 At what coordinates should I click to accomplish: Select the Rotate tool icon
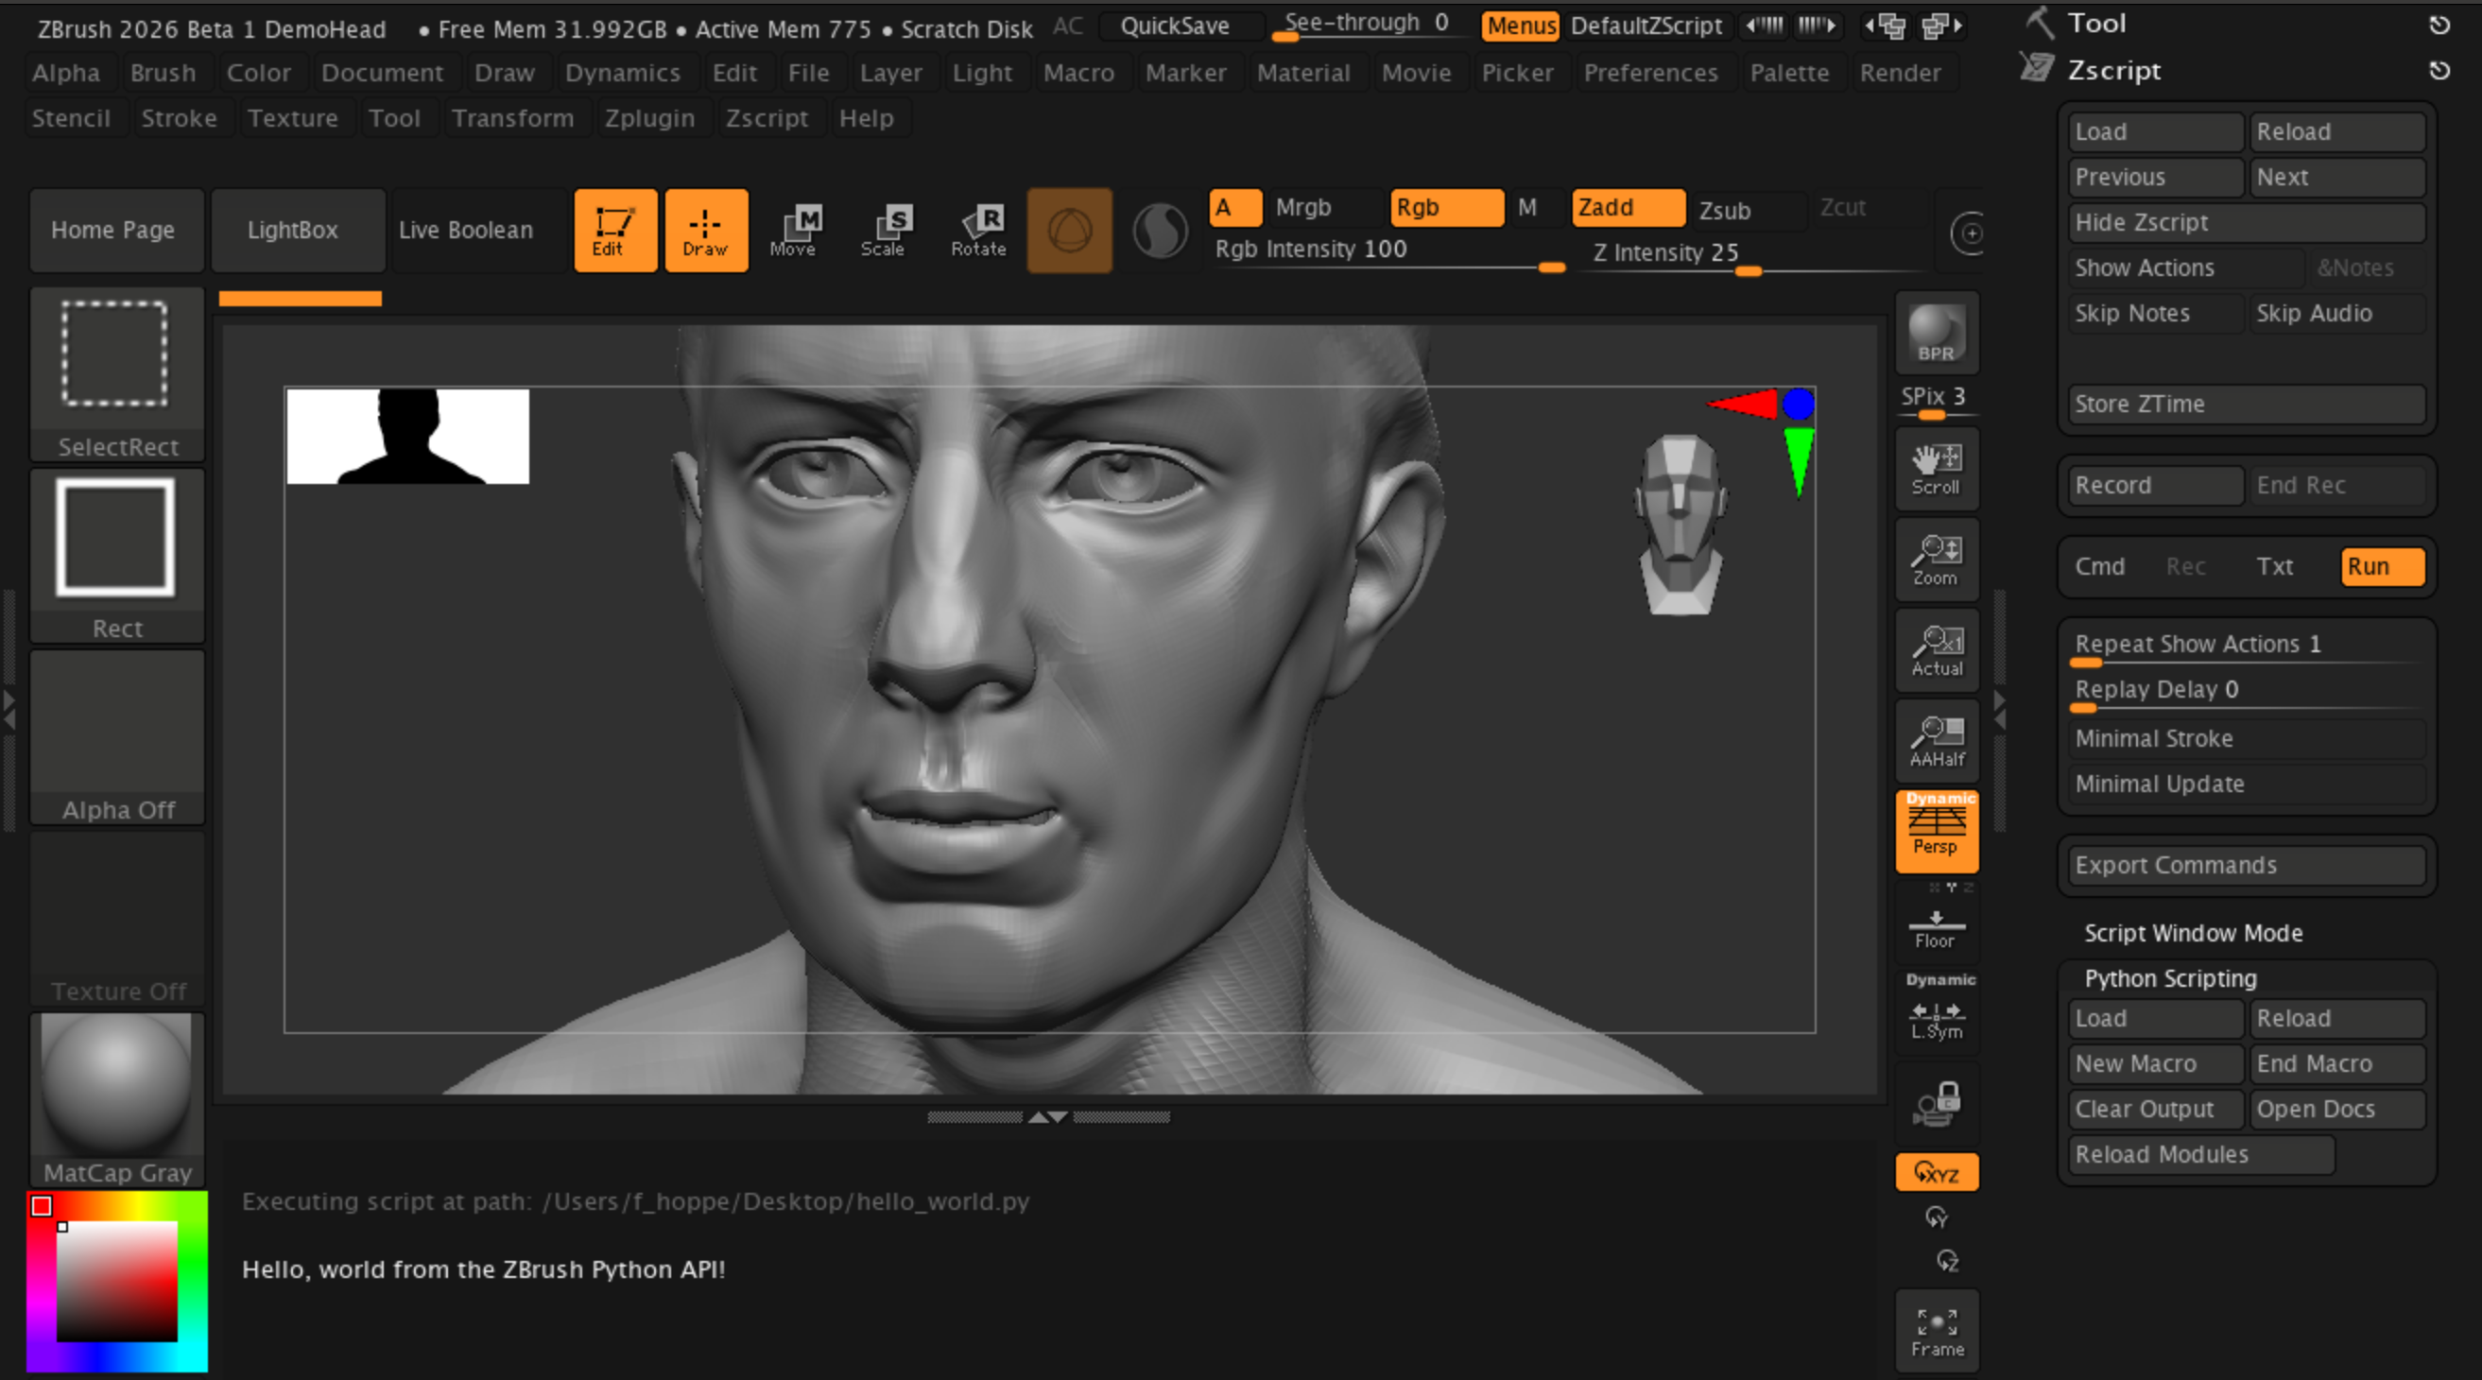click(978, 231)
